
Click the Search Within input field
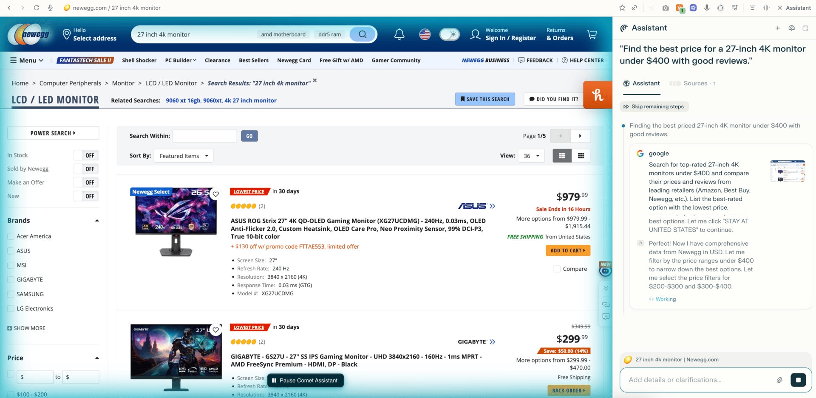pyautogui.click(x=205, y=136)
